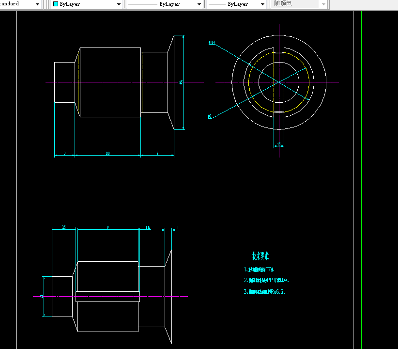Select technical requirement line 1 ending IT7

point(259,270)
